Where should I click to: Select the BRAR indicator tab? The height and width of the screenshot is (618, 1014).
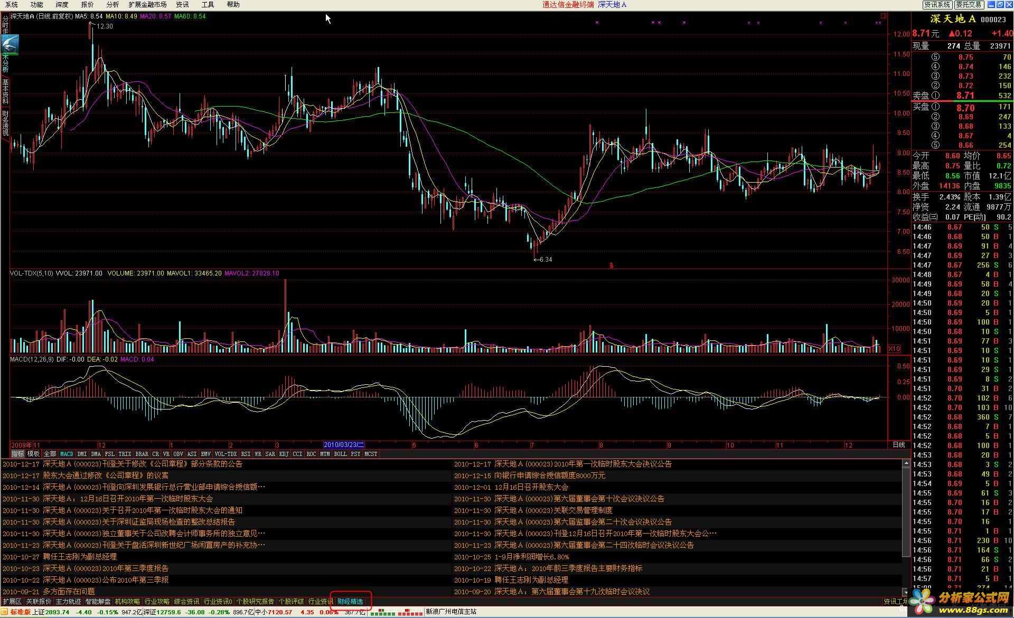coord(142,454)
